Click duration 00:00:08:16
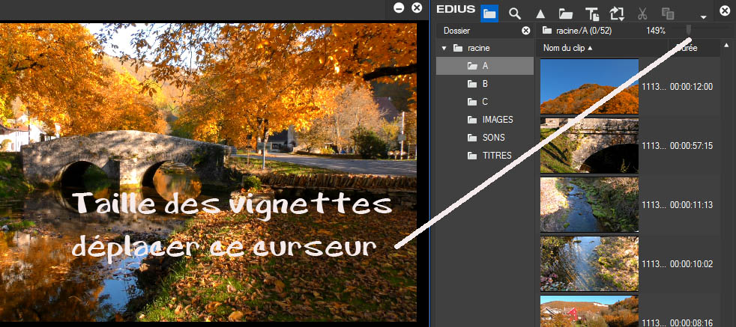This screenshot has width=736, height=327. 692,323
